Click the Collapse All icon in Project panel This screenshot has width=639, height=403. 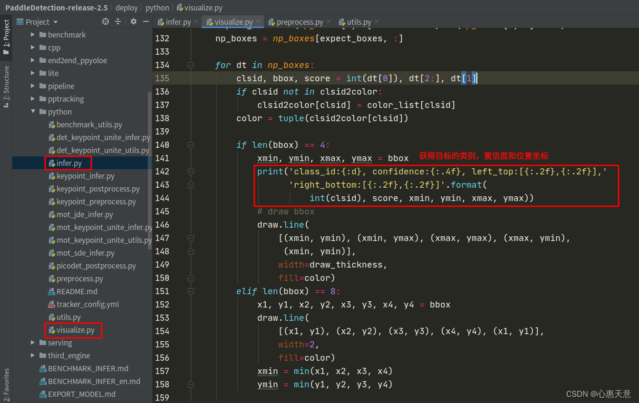[x=118, y=21]
